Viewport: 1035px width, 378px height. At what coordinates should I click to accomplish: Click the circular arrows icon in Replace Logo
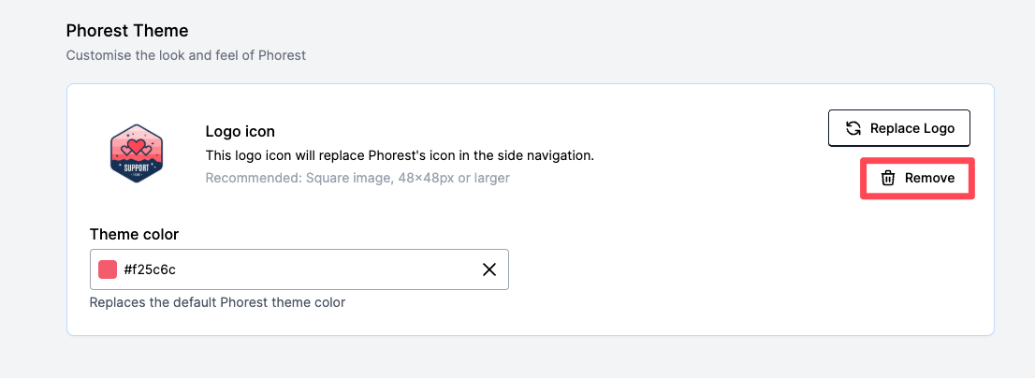pyautogui.click(x=853, y=128)
